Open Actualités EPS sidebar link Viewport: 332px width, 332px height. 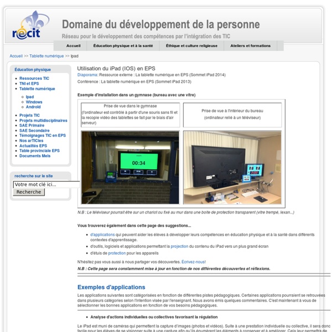tap(33, 146)
